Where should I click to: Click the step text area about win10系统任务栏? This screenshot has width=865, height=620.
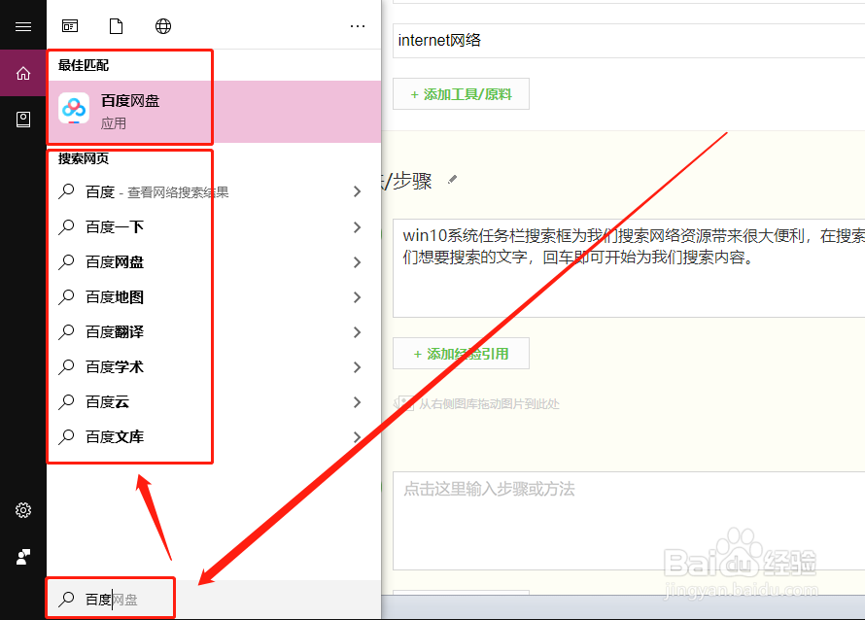pos(629,268)
